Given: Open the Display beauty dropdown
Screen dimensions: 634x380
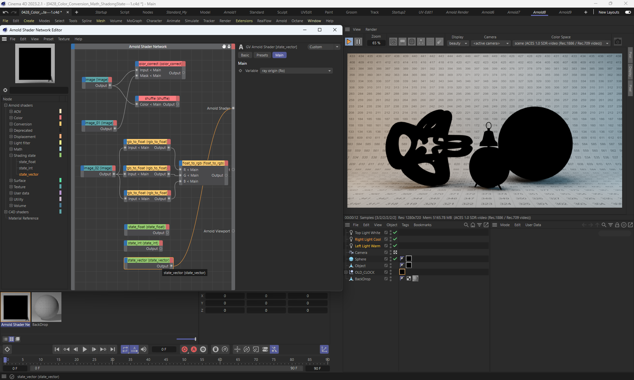Looking at the screenshot, I should [x=458, y=43].
